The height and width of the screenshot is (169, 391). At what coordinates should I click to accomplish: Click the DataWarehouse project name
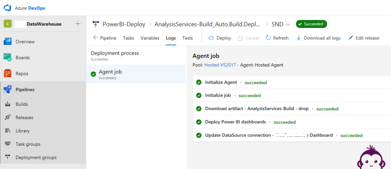[x=44, y=24]
